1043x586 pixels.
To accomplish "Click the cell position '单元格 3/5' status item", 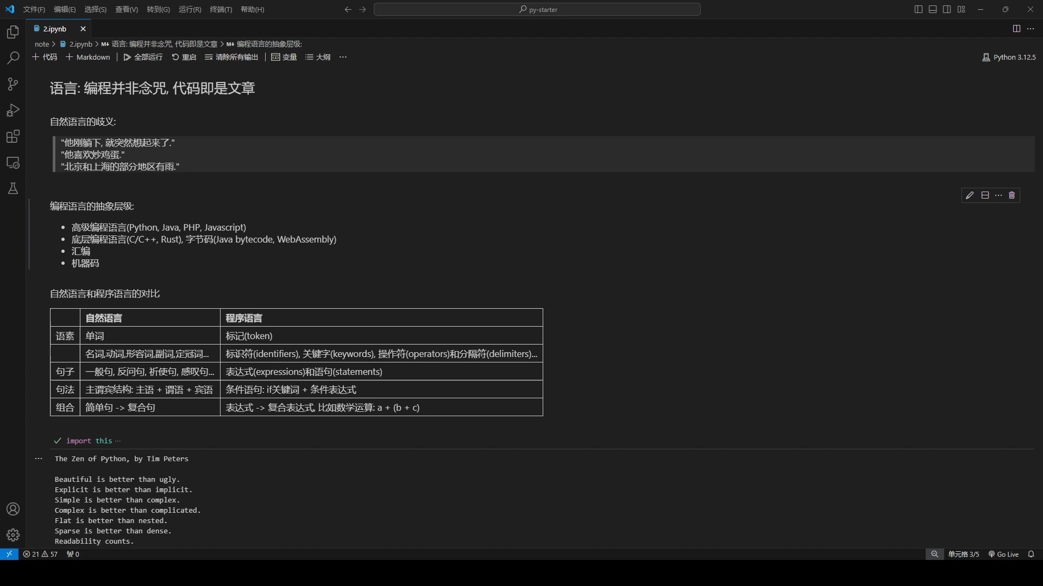I will pos(964,554).
